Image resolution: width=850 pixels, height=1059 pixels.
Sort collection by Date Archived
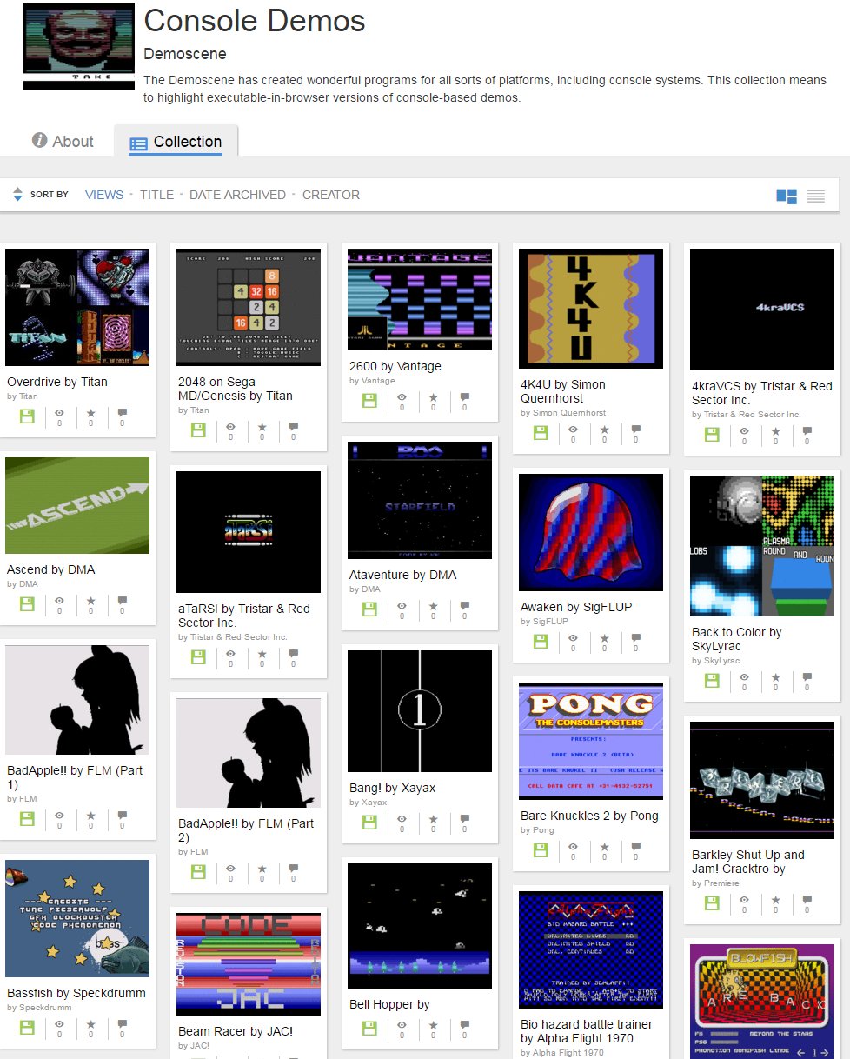pos(237,195)
